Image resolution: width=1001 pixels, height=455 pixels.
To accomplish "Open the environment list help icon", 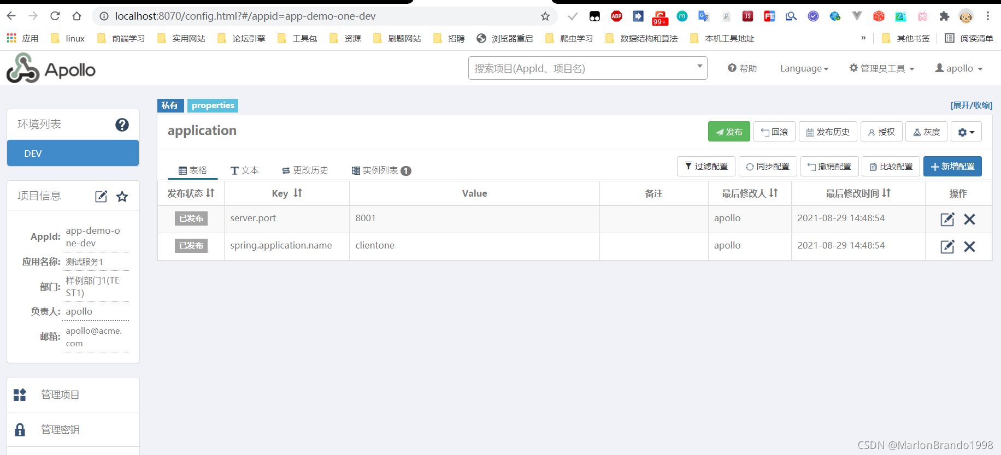I will 122,125.
